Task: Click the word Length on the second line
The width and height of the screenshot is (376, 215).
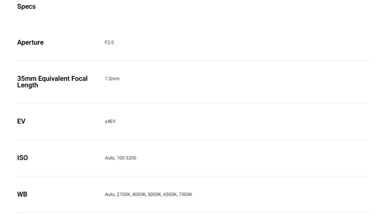Action: click(27, 85)
